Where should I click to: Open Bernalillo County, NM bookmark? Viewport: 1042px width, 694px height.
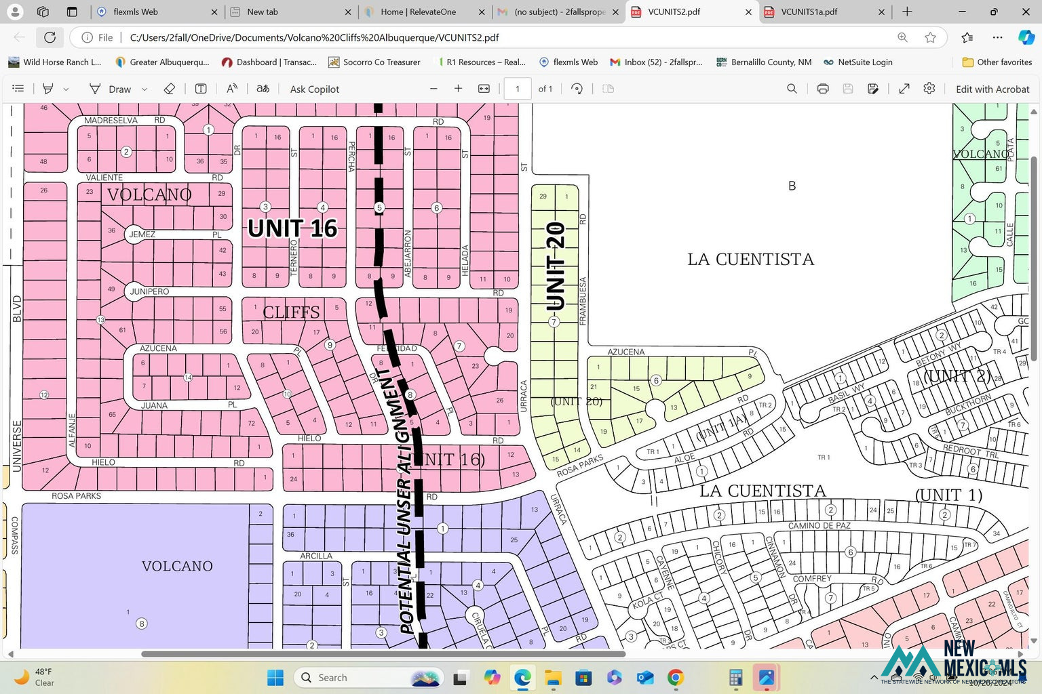coord(764,62)
